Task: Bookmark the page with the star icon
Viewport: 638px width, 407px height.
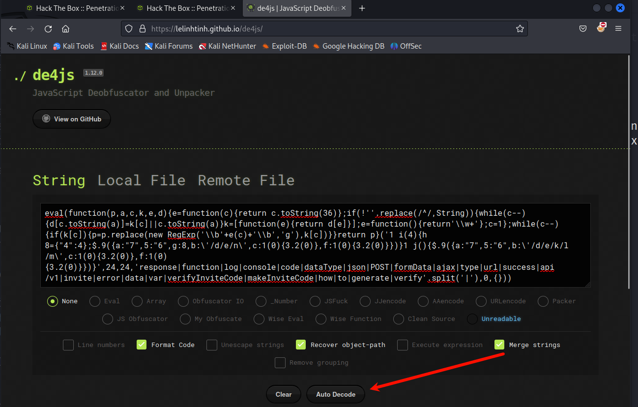Action: 520,29
